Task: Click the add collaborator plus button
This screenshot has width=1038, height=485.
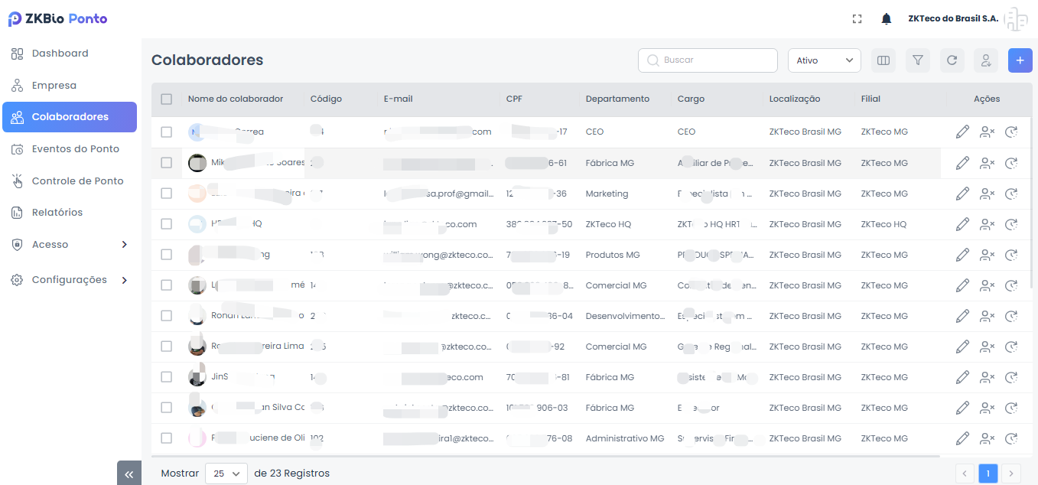Action: pos(1020,60)
